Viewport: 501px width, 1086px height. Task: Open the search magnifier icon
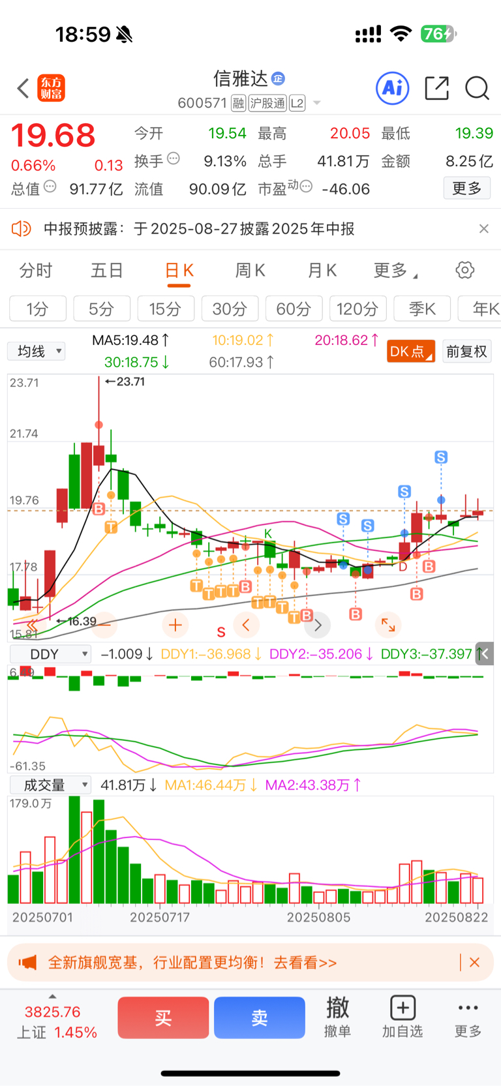pyautogui.click(x=477, y=88)
